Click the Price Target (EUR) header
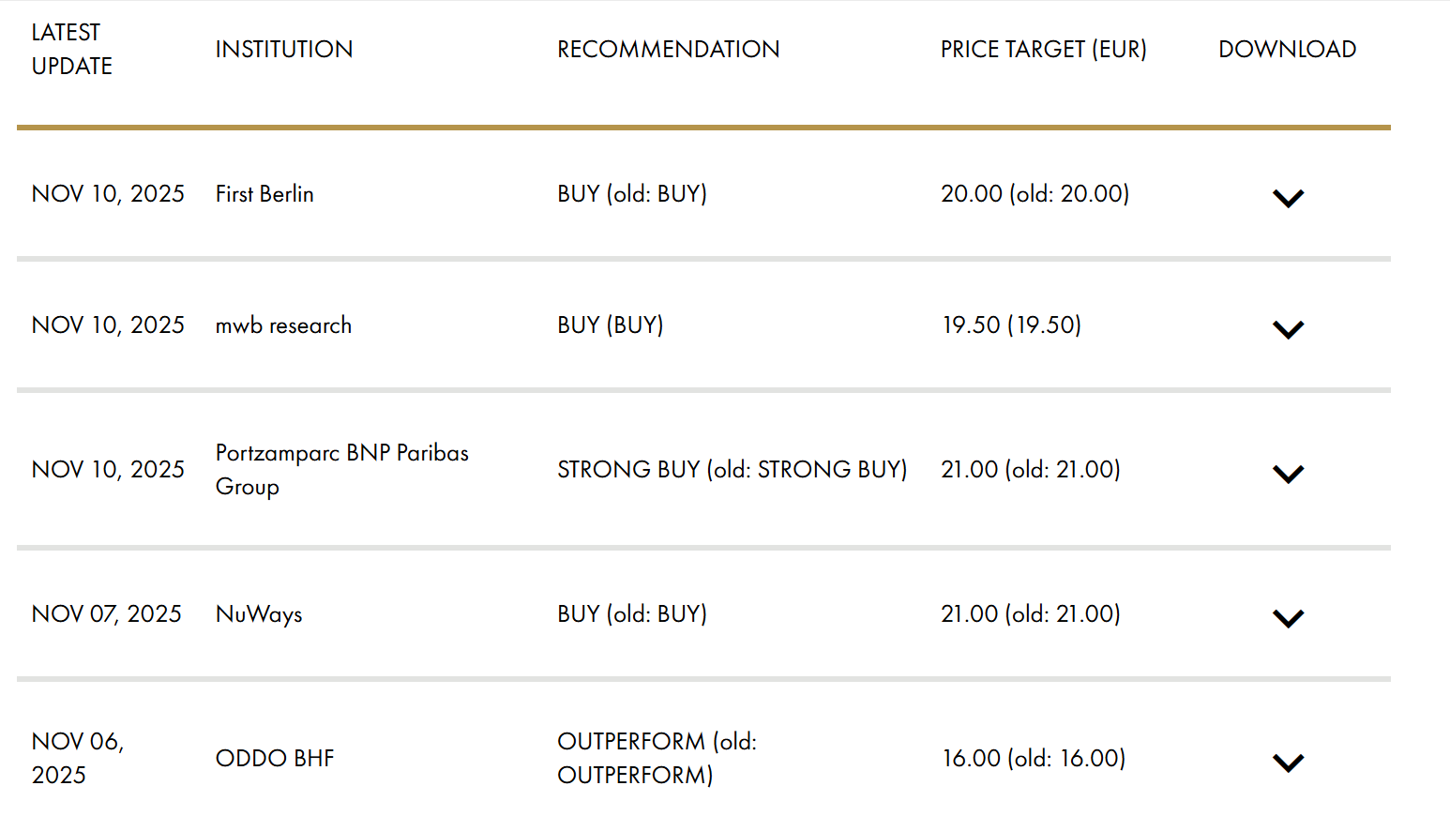 coord(1043,49)
